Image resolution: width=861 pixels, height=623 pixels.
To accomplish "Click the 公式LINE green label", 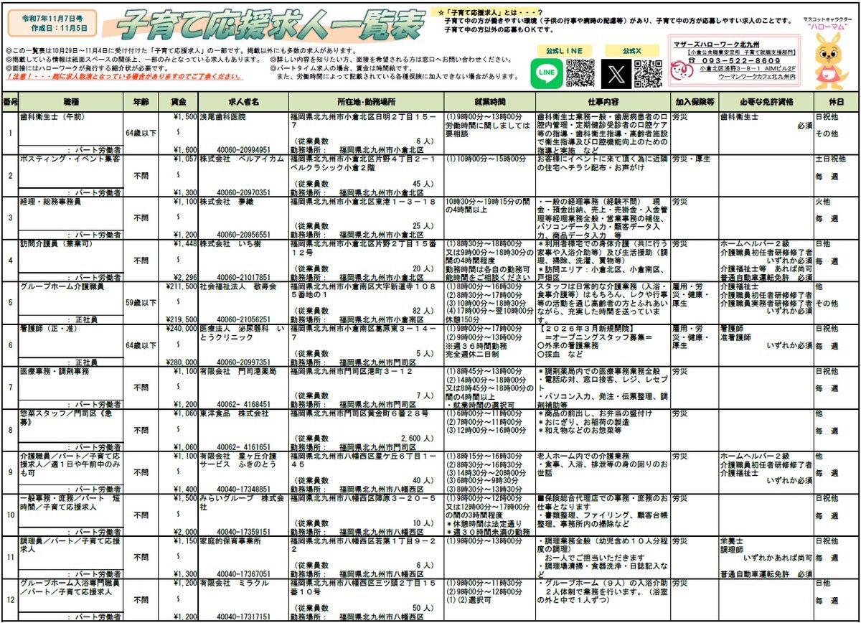I will [564, 50].
